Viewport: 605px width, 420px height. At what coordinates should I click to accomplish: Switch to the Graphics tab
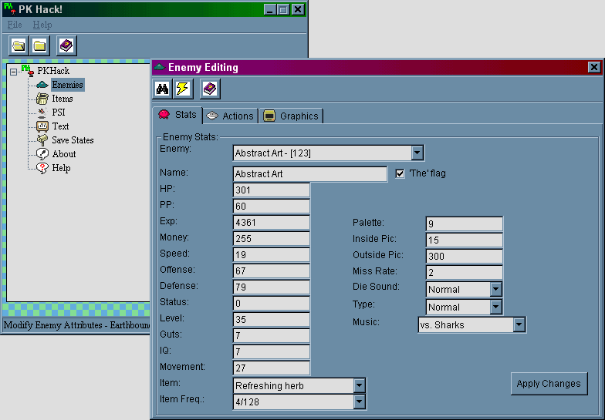click(x=291, y=116)
